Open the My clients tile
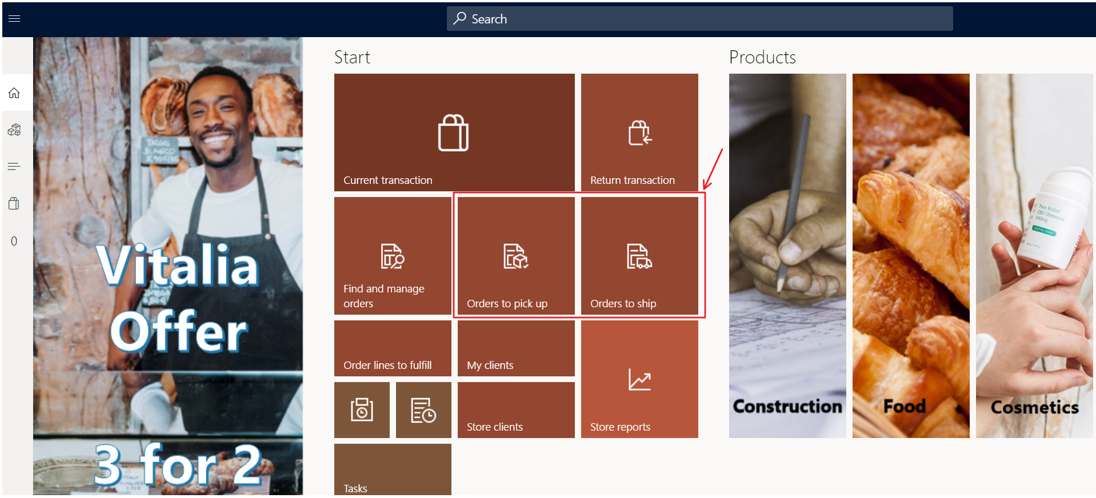The width and height of the screenshot is (1096, 498). (516, 348)
